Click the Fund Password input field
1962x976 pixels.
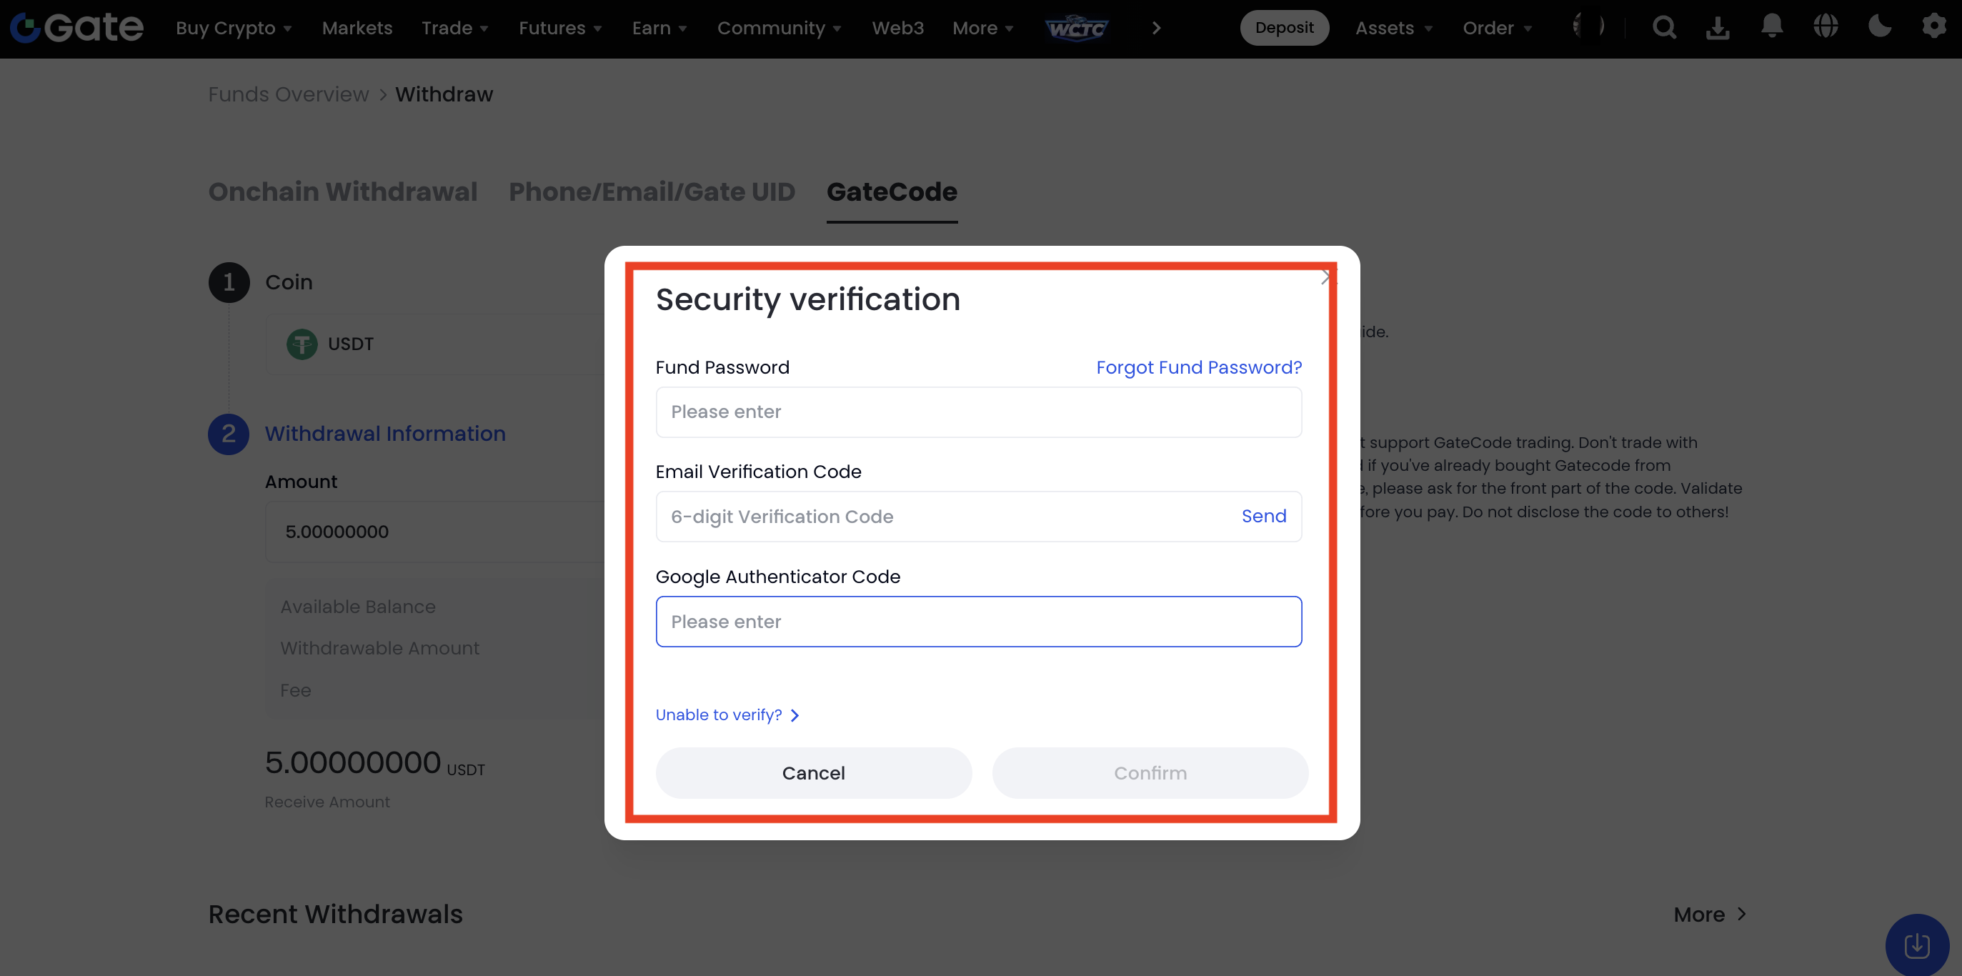tap(979, 412)
